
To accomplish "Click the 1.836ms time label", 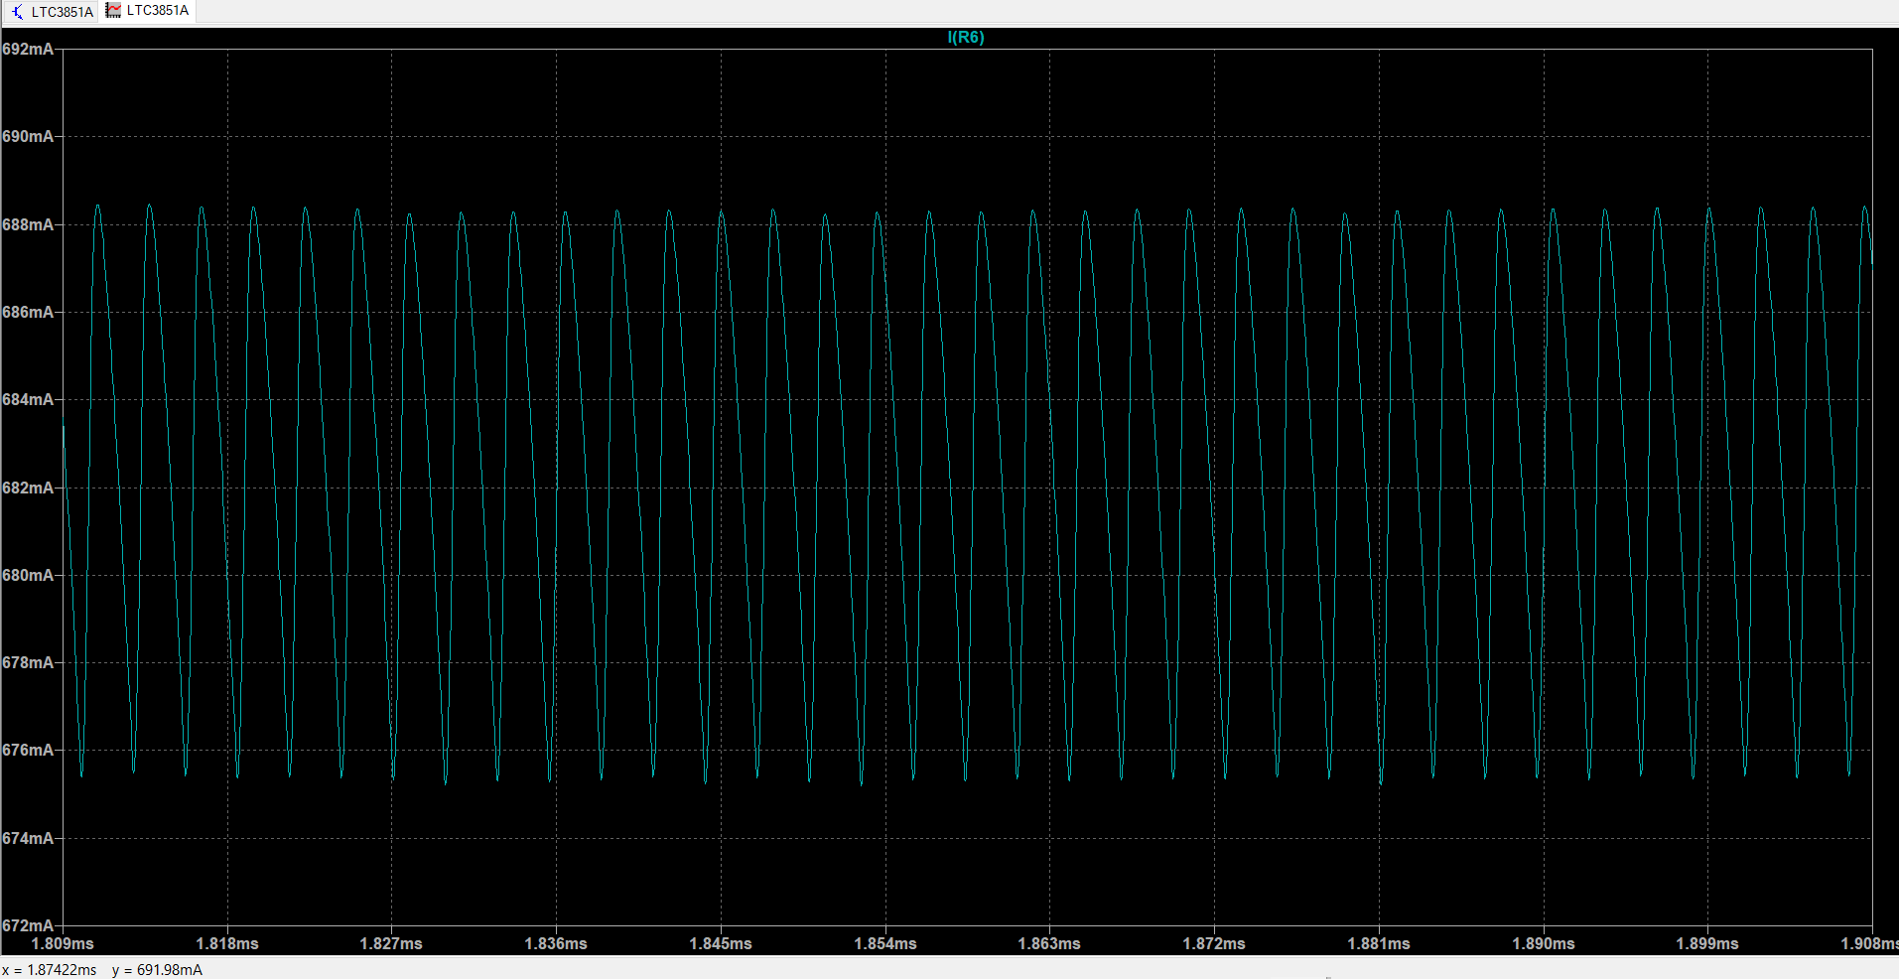I will [x=554, y=944].
